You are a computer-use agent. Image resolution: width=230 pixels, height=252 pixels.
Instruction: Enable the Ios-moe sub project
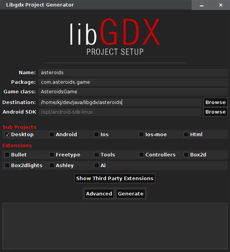tap(141, 134)
